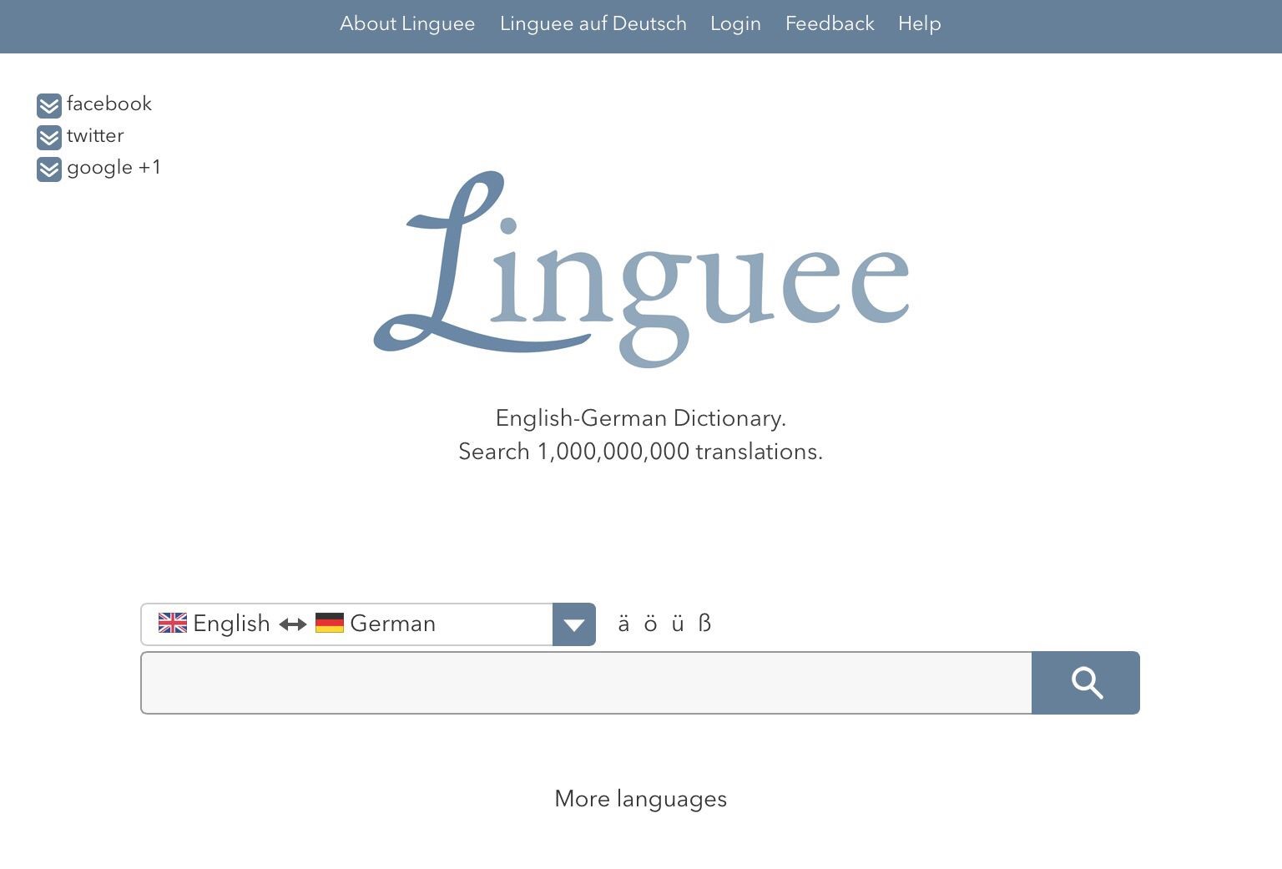Click the chevron next to facebook
This screenshot has height=869, width=1282.
[49, 106]
